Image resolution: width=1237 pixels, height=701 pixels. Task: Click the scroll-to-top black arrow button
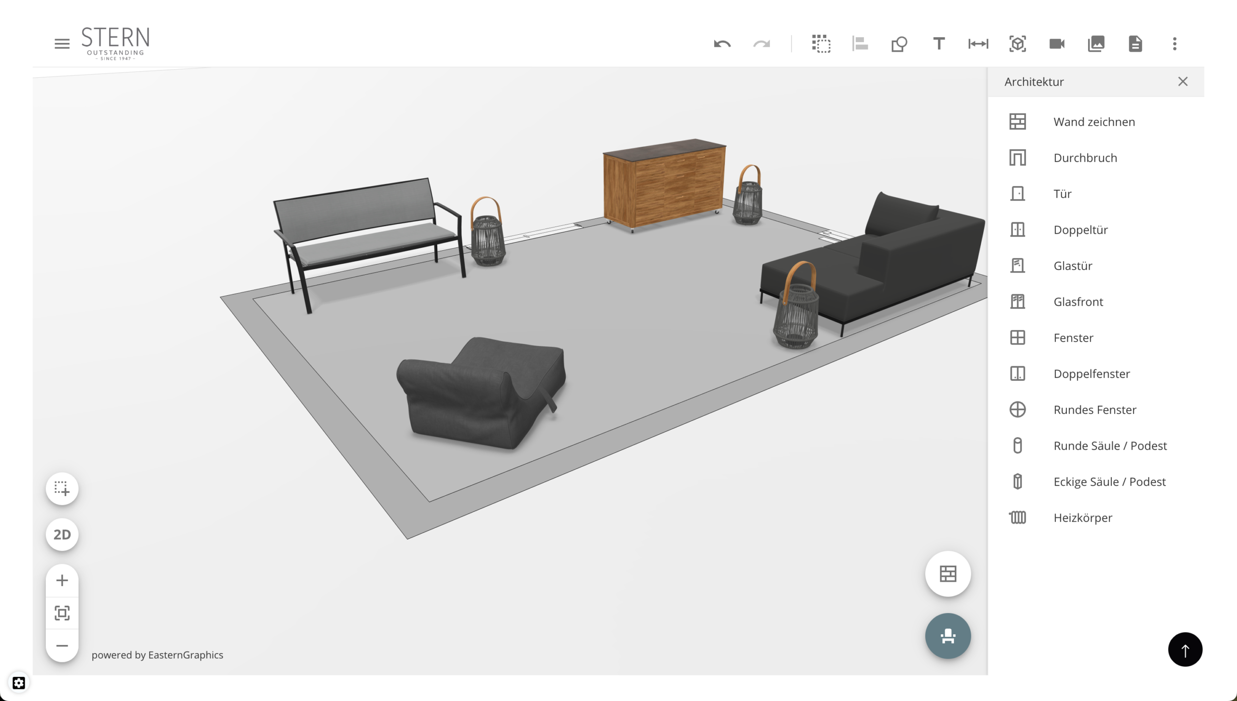(1185, 649)
